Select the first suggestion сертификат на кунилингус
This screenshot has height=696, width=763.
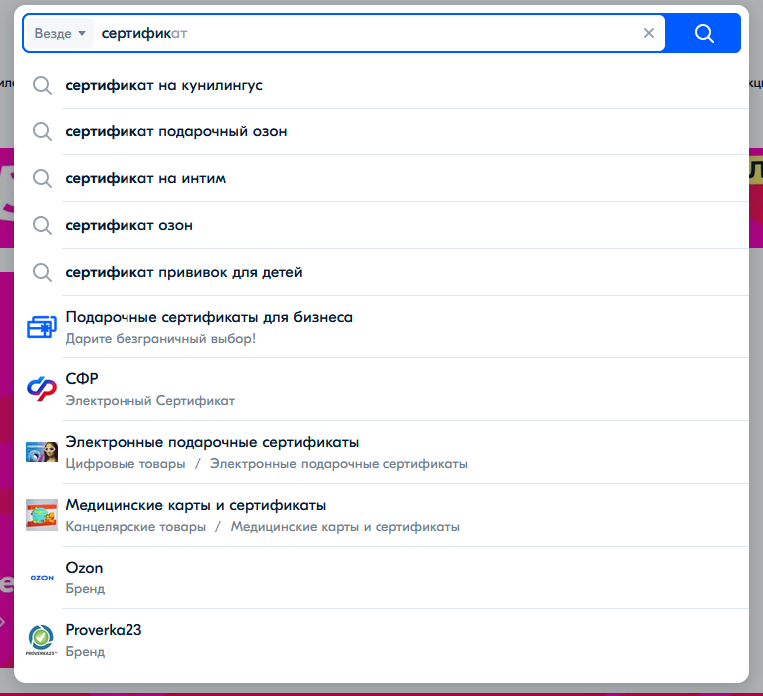[x=381, y=85]
